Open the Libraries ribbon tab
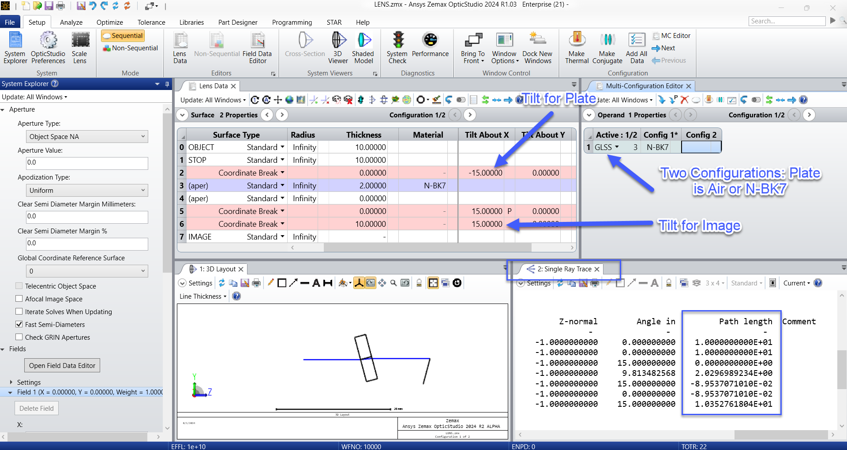 (191, 22)
